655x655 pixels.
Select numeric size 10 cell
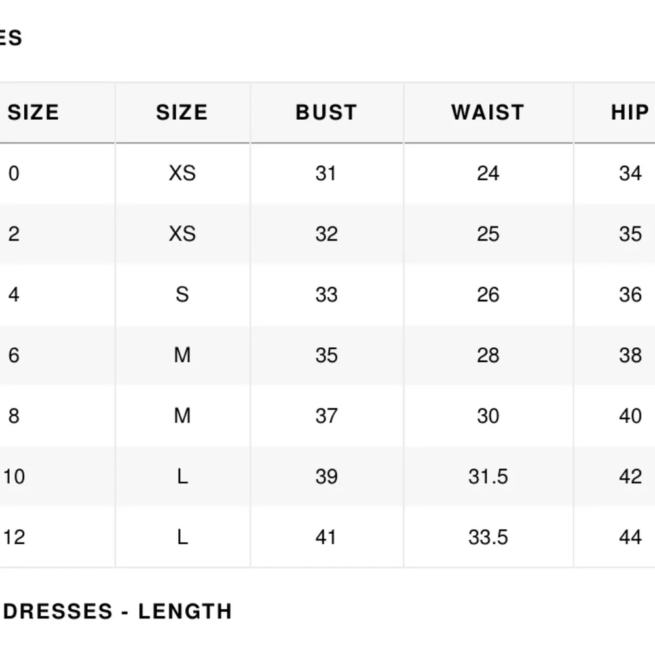click(x=14, y=477)
